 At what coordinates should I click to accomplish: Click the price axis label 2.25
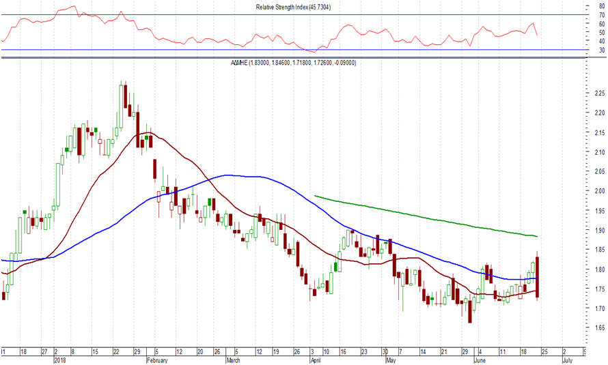[x=600, y=93]
